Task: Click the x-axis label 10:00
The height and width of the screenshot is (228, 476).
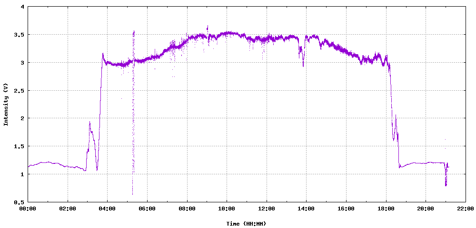Action: (227, 209)
